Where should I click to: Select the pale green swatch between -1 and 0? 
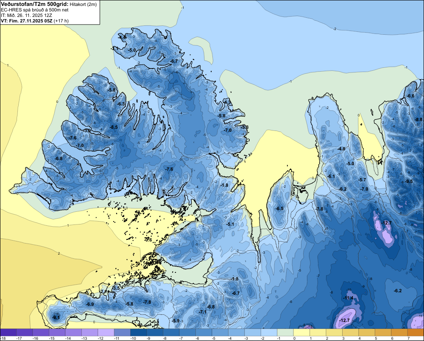point(285,333)
